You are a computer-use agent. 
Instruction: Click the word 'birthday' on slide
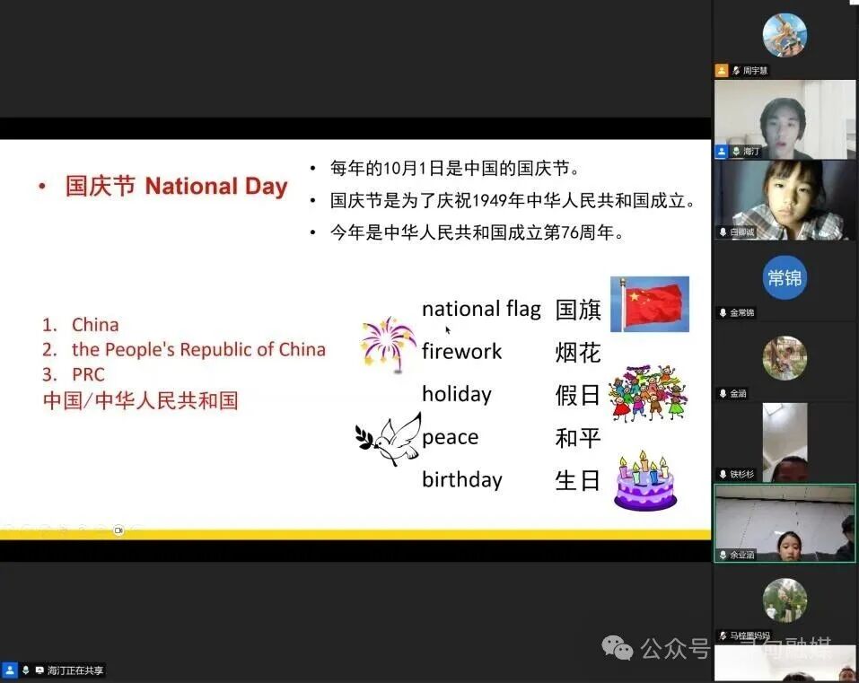coord(462,480)
